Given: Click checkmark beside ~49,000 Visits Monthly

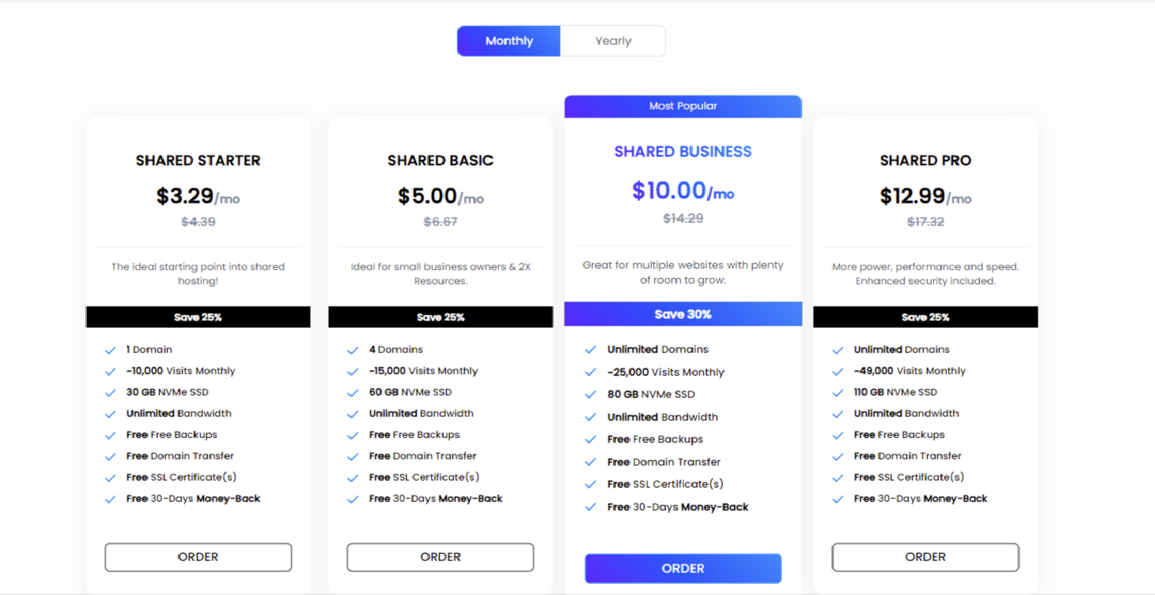Looking at the screenshot, I should point(838,371).
